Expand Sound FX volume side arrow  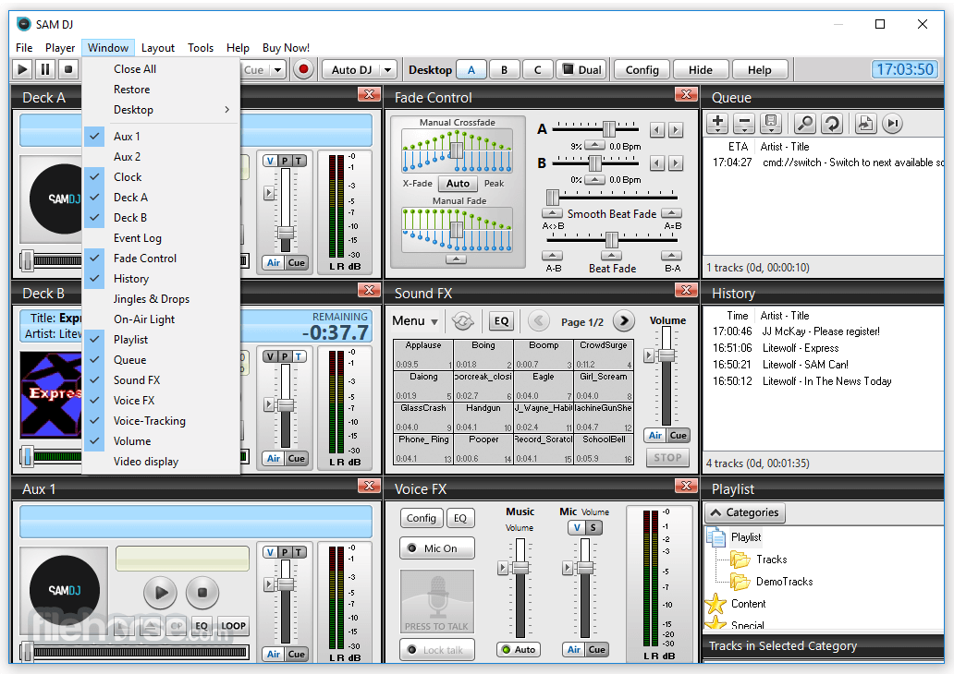pos(649,355)
